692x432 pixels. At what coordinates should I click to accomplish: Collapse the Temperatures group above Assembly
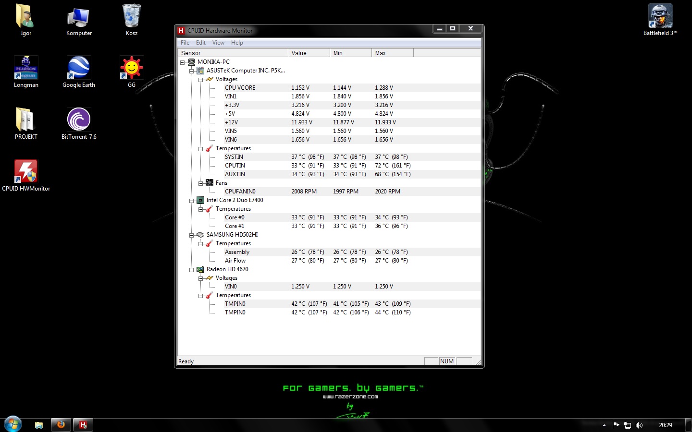tap(201, 244)
